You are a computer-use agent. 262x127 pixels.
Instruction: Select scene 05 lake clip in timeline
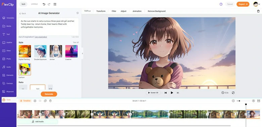150,114
